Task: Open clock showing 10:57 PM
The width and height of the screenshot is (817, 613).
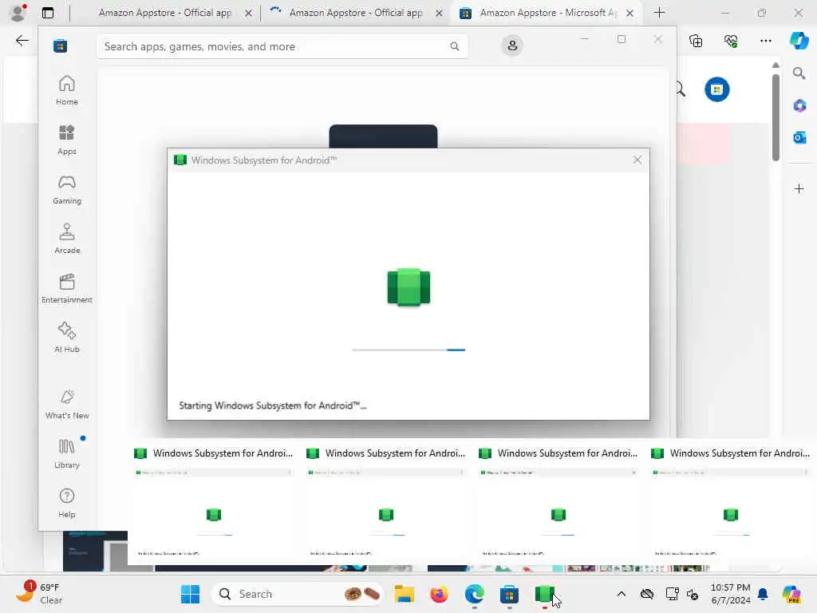Action: (x=731, y=594)
